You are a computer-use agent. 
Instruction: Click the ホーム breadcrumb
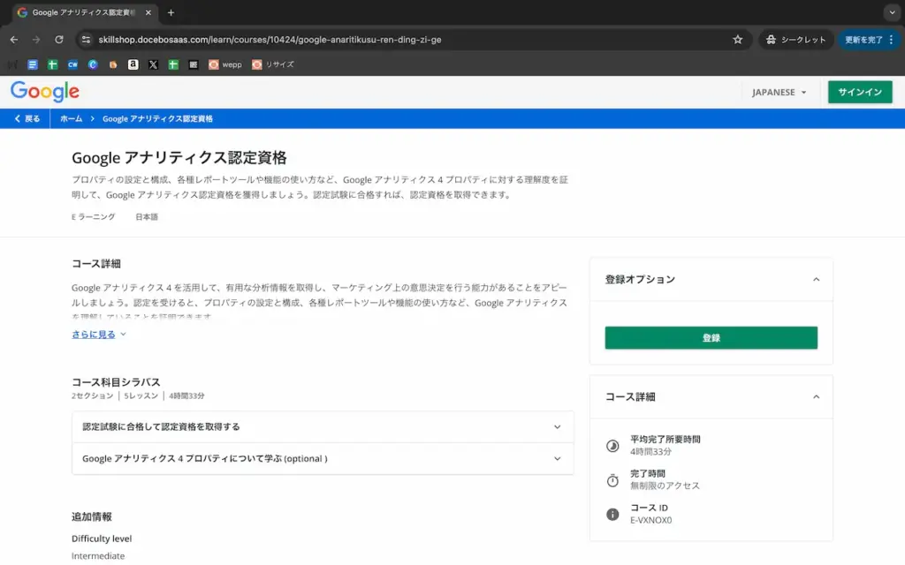pos(71,119)
